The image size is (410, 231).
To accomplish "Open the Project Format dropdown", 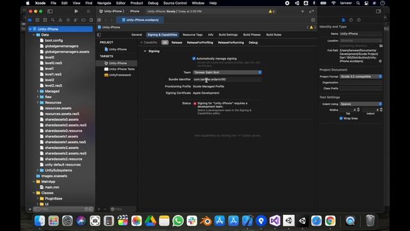I will pos(361,76).
